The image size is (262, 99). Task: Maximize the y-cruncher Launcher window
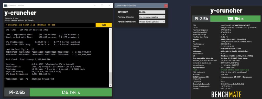102,6
